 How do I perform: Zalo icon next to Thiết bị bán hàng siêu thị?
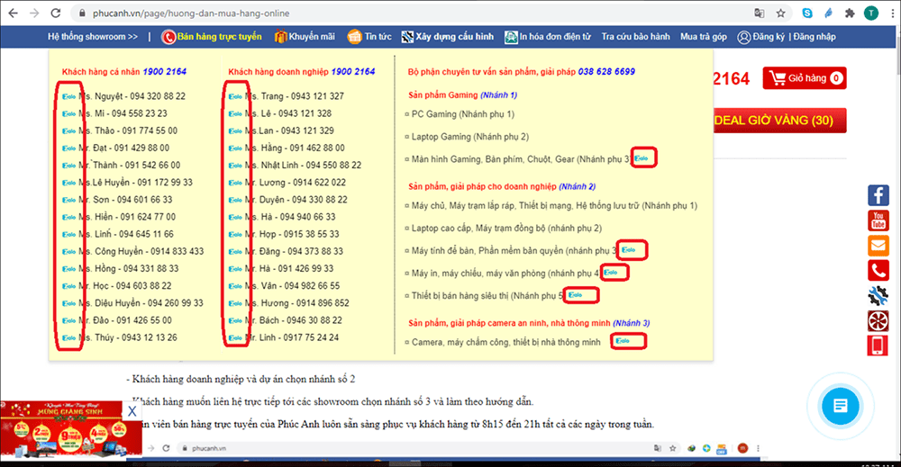[575, 295]
